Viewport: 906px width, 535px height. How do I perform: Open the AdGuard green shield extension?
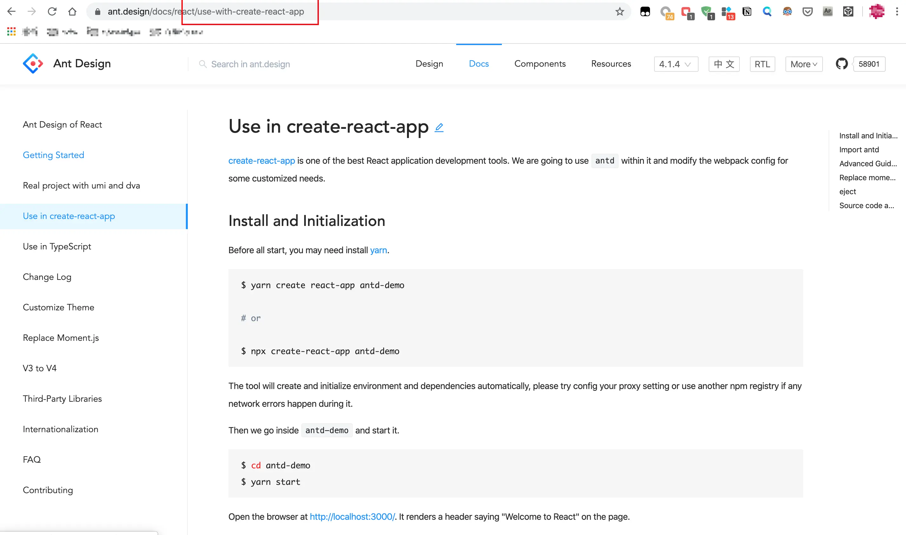pyautogui.click(x=707, y=12)
